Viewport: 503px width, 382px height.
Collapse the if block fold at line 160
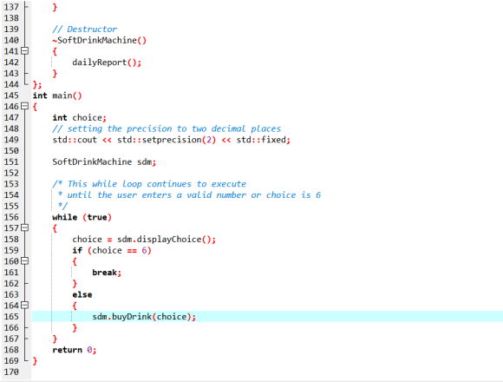(24, 261)
